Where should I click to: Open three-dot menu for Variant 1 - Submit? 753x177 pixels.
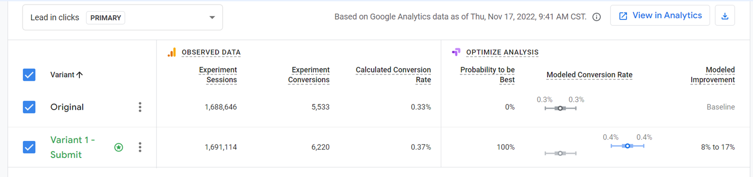click(140, 147)
